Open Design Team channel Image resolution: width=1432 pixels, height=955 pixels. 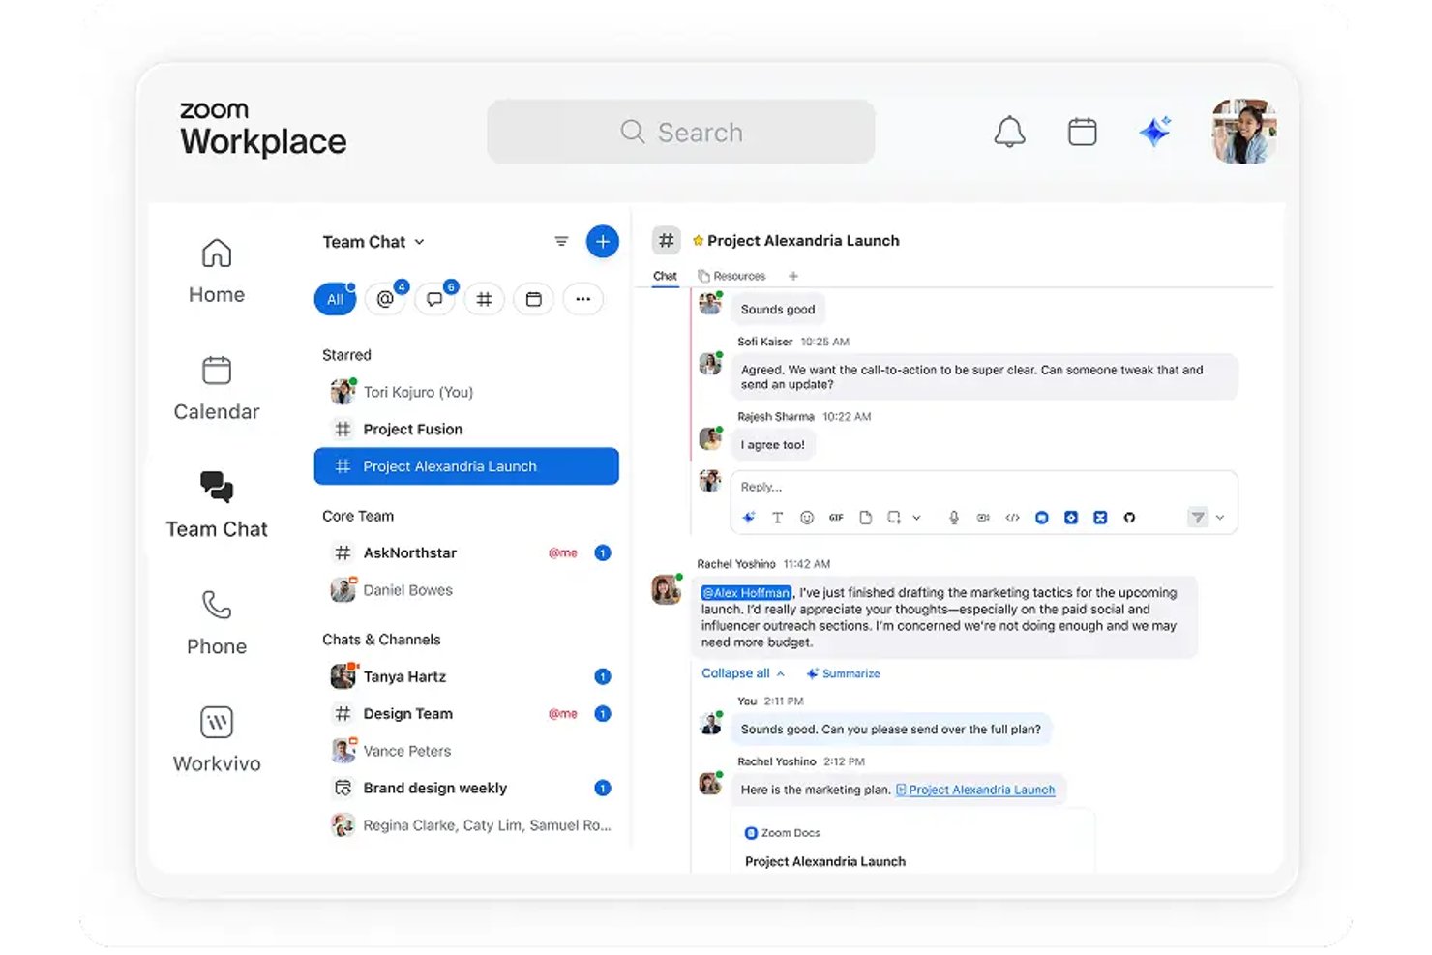[466, 714]
